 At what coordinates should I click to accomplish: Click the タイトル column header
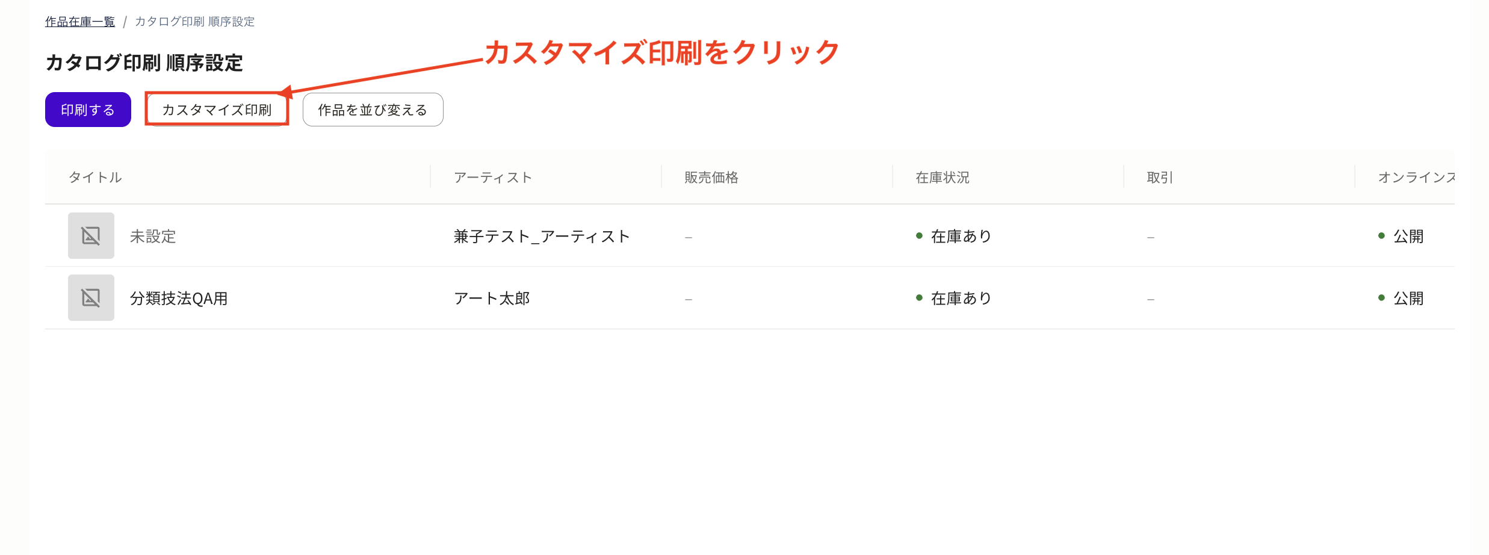(x=94, y=177)
